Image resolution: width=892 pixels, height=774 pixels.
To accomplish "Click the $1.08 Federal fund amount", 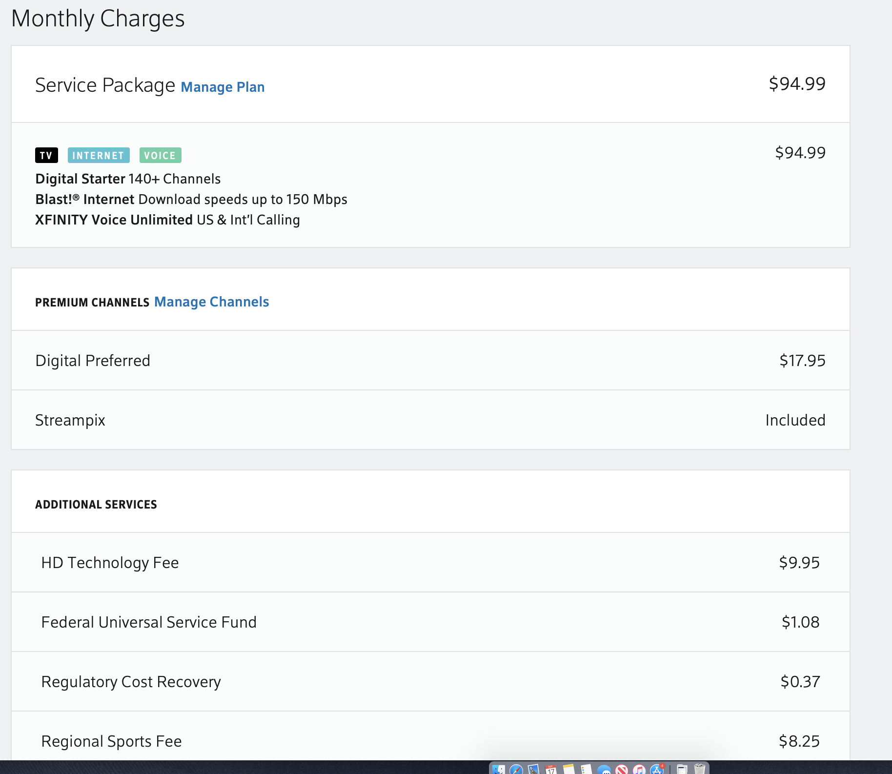I will click(800, 622).
